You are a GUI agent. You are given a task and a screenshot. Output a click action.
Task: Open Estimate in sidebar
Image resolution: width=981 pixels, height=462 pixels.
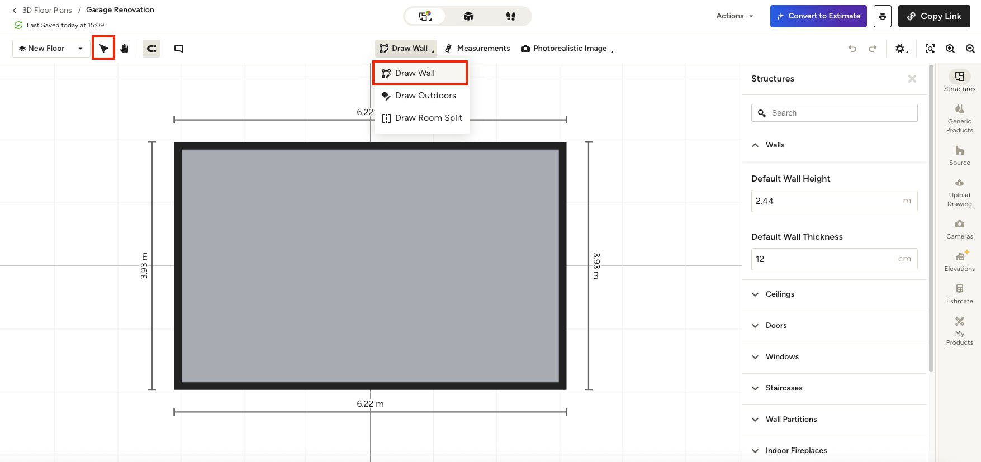pos(960,294)
